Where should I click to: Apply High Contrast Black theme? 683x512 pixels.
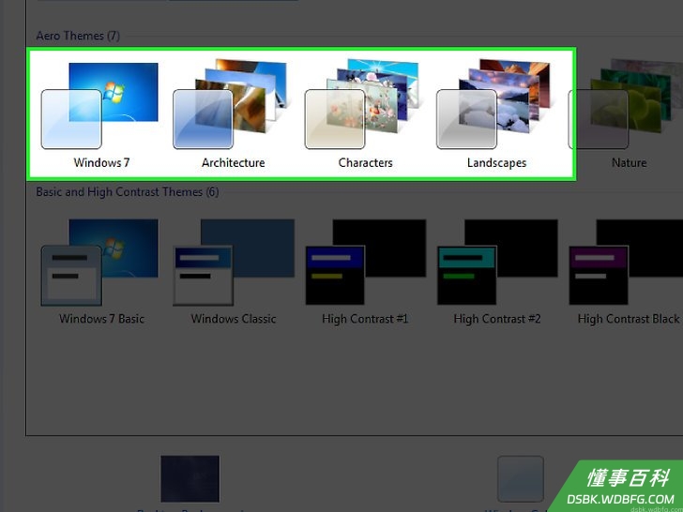pos(628,272)
